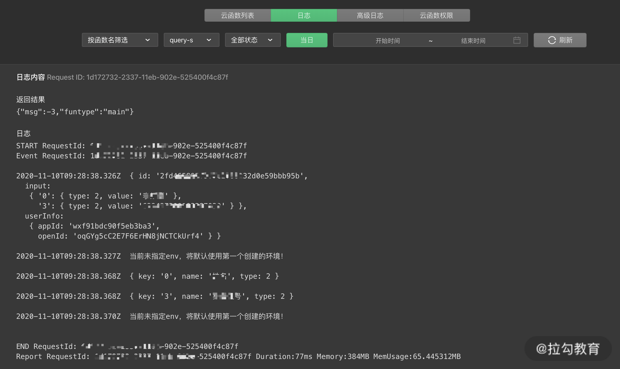Open the 全部状态 status dropdown
Screen dimensions: 620x369
[x=252, y=40]
